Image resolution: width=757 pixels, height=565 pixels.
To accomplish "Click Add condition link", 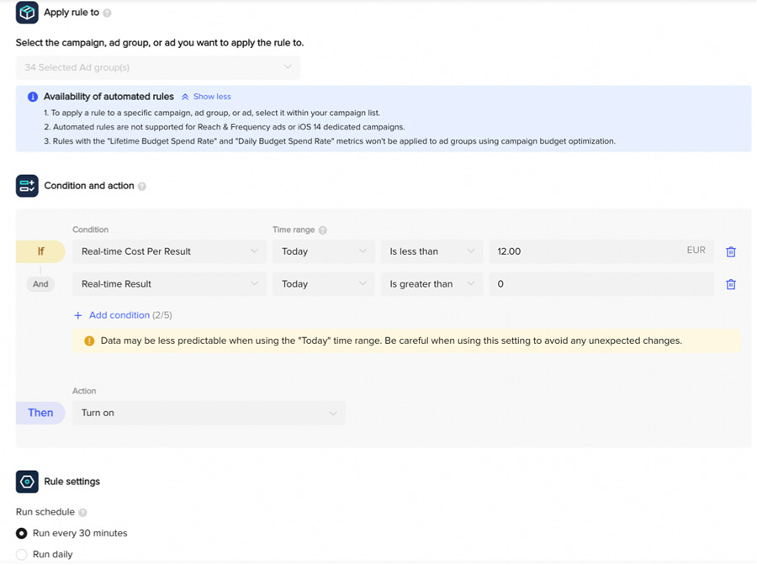I will (119, 315).
